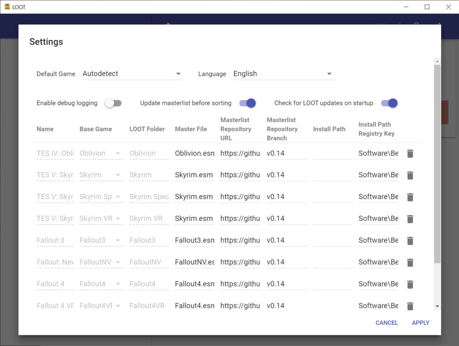Edit repository URL field in Oblivion row
The image size is (459, 346).
coord(240,153)
